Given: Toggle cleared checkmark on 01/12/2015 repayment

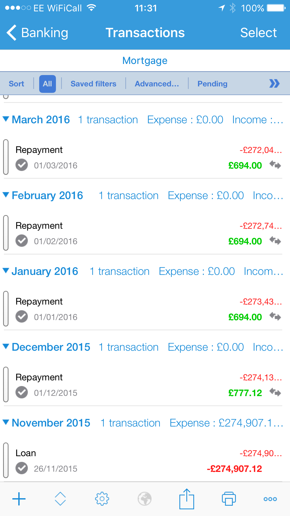Looking at the screenshot, I should 22,392.
